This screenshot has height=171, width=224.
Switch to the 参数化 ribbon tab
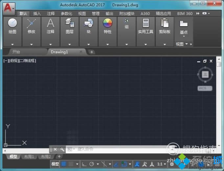66,13
